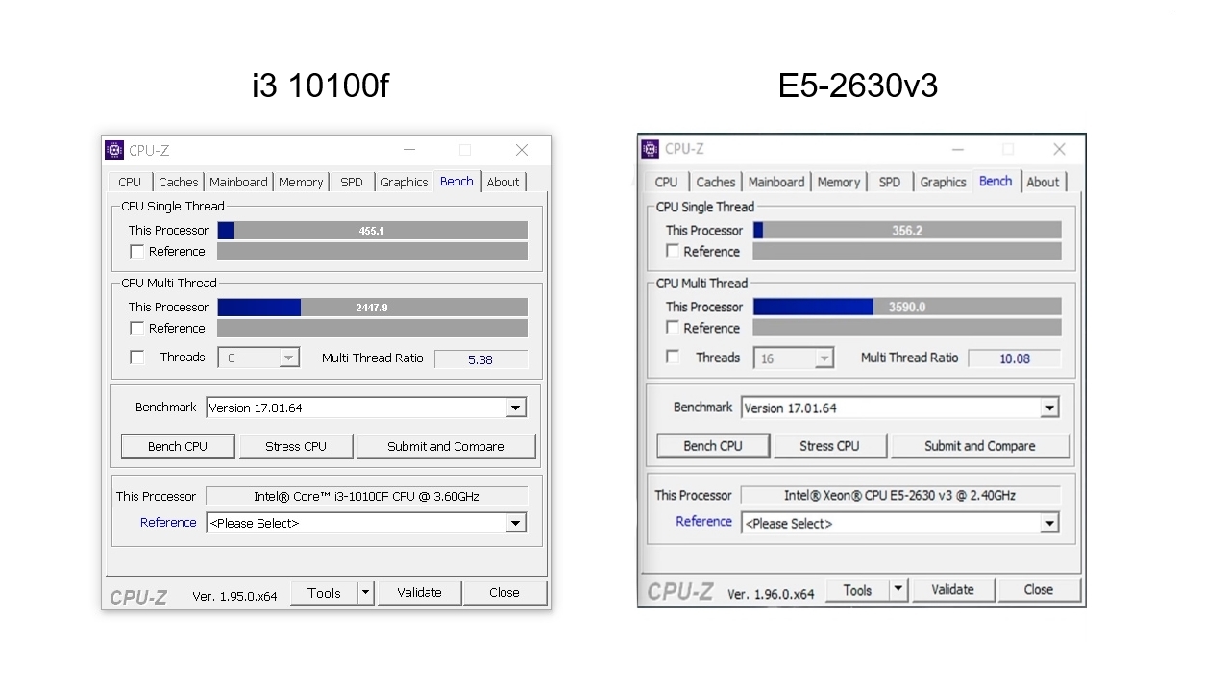Image resolution: width=1230 pixels, height=692 pixels.
Task: Open About tab in the i3 10100f window
Action: coord(503,182)
